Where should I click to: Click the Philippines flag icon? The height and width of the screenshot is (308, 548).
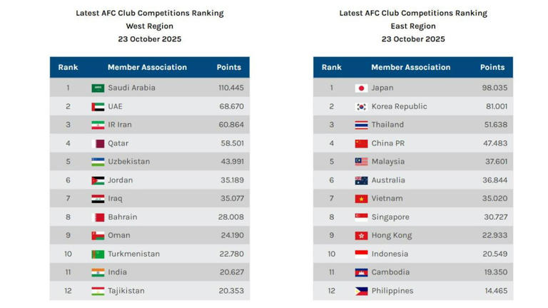361,291
